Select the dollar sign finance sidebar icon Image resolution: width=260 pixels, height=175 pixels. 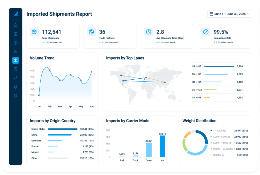[15, 43]
